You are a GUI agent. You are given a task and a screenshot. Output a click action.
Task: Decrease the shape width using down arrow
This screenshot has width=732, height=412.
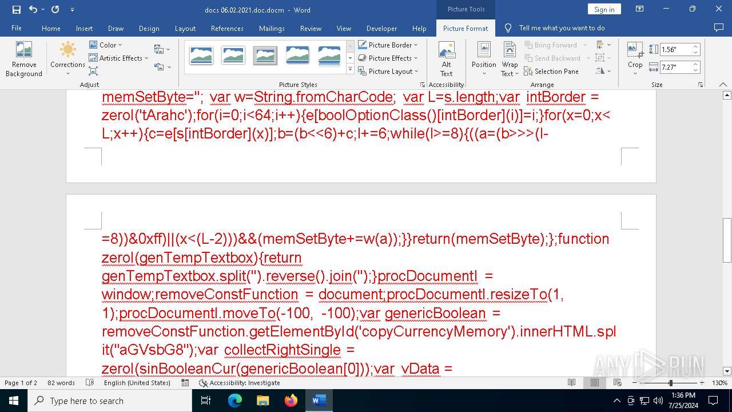696,70
